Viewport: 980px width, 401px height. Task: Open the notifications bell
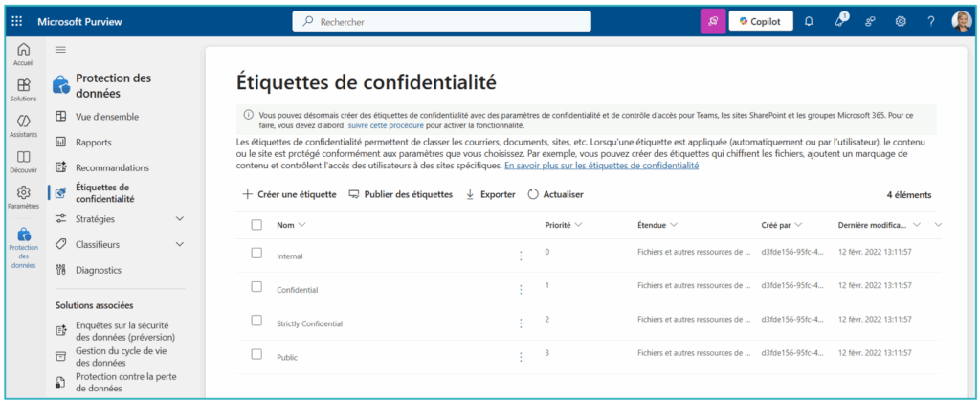click(x=809, y=22)
